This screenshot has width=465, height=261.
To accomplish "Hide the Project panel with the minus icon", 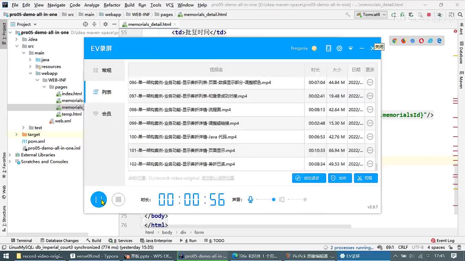I will coord(114,24).
